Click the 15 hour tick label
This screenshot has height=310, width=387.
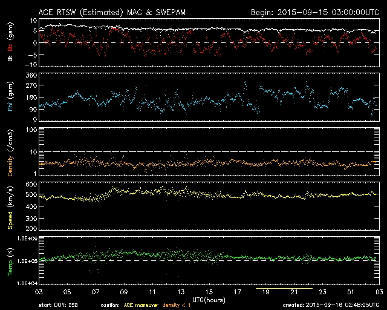[209, 292]
